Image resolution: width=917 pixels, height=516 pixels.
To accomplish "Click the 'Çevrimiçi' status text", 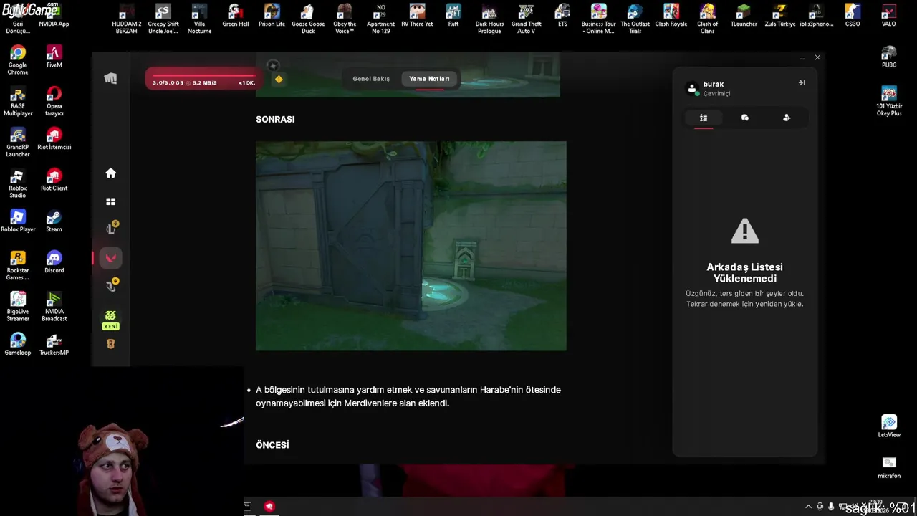I will pos(716,94).
